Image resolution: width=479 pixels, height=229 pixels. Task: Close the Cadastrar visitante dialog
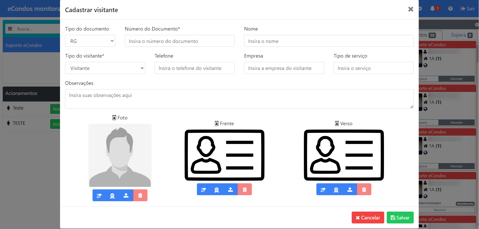411,9
